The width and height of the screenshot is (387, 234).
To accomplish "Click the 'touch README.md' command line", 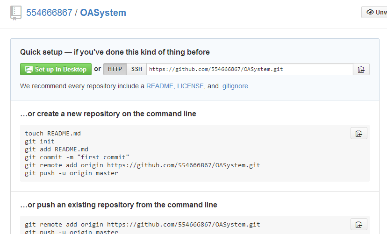I will [x=53, y=134].
